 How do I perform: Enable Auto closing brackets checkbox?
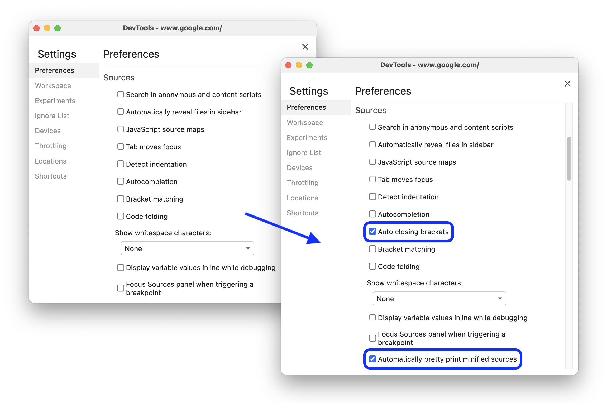point(372,231)
